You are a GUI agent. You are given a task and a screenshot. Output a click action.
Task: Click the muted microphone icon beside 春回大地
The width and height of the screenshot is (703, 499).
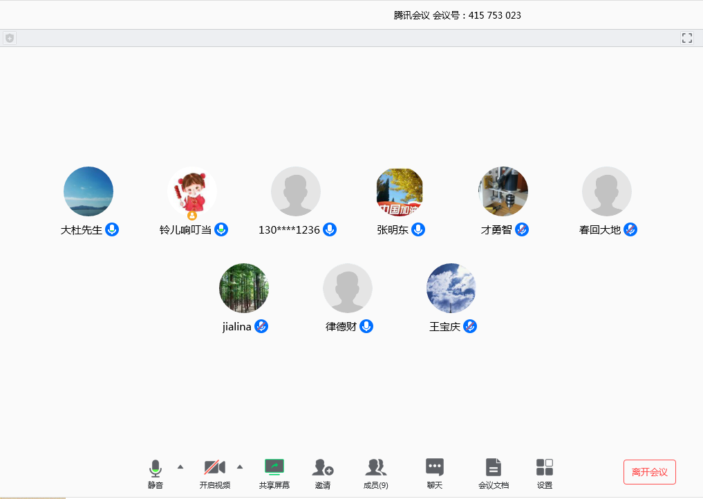pos(630,229)
